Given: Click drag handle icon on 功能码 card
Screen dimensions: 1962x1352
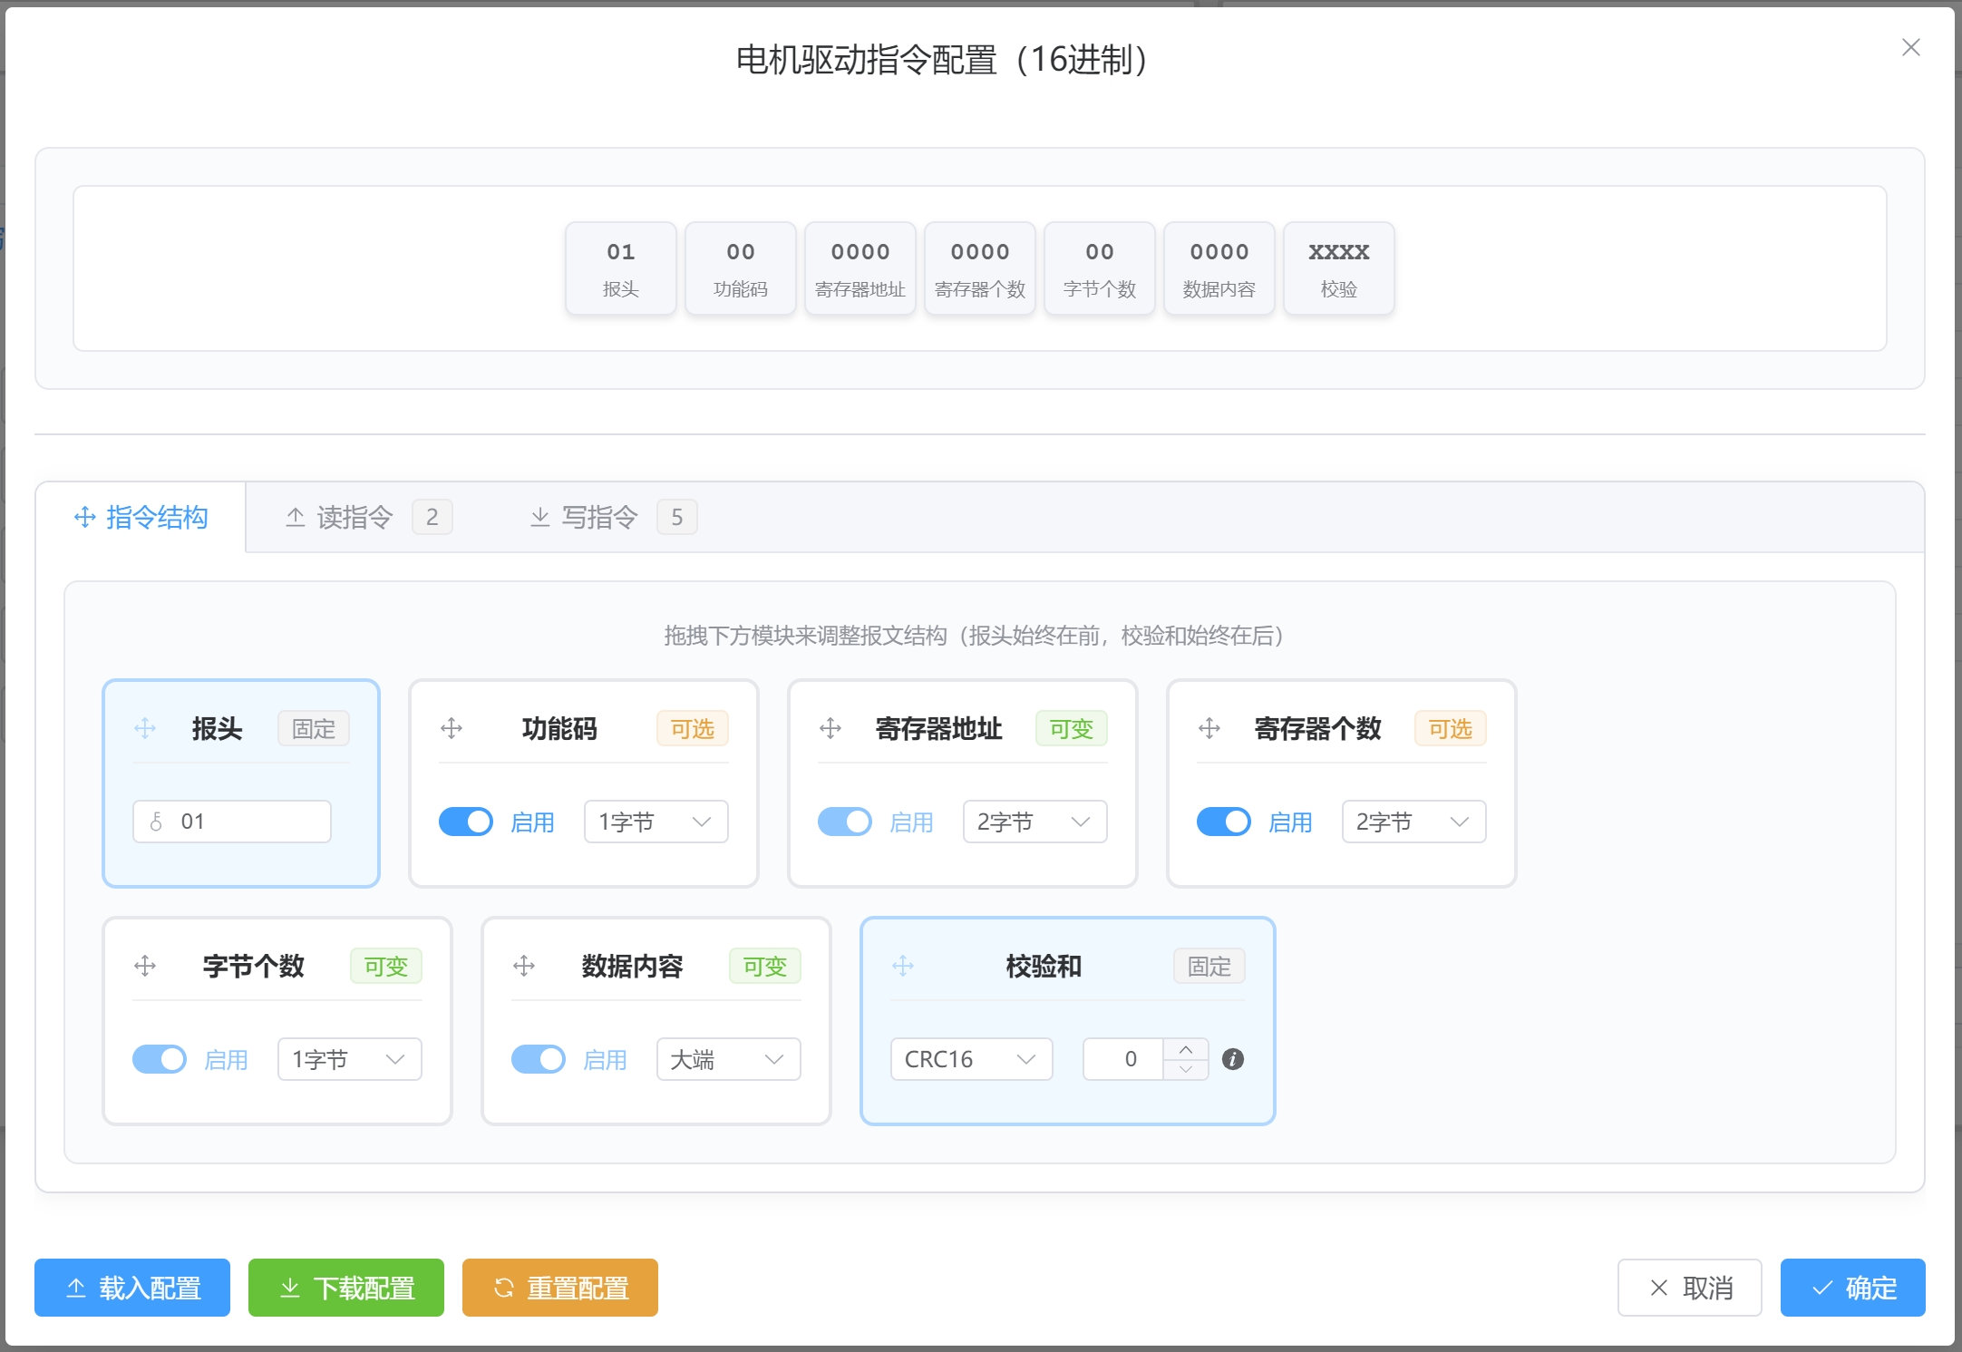Looking at the screenshot, I should click(452, 728).
